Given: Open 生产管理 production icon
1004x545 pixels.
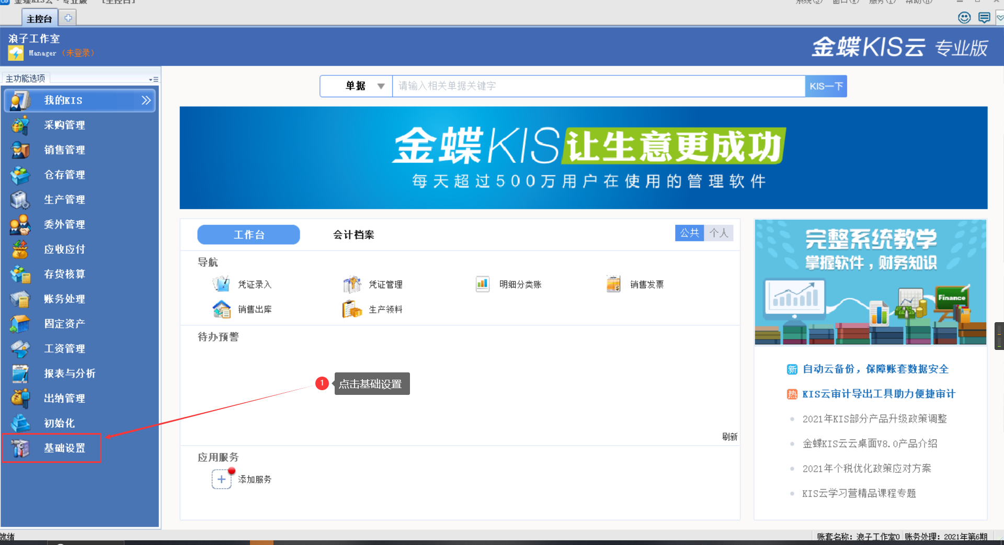Looking at the screenshot, I should pos(20,200).
